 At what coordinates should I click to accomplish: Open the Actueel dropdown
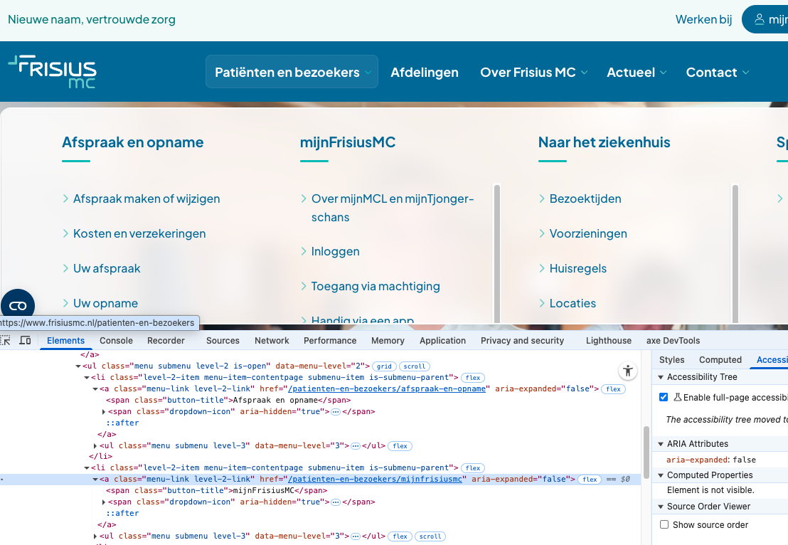[x=637, y=72]
